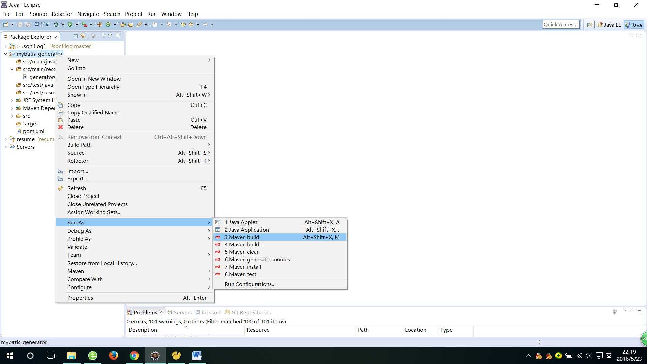
Task: Open Properties from the context menu
Action: click(x=135, y=298)
